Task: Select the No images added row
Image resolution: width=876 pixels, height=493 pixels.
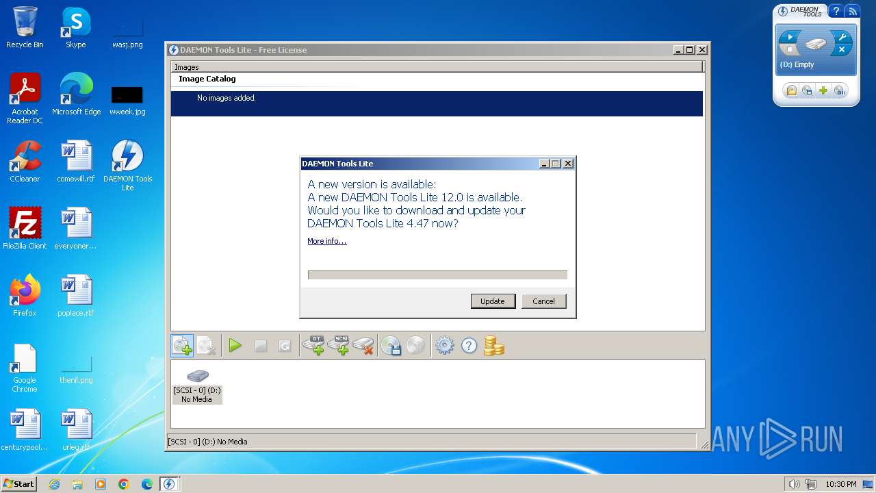Action: 437,103
